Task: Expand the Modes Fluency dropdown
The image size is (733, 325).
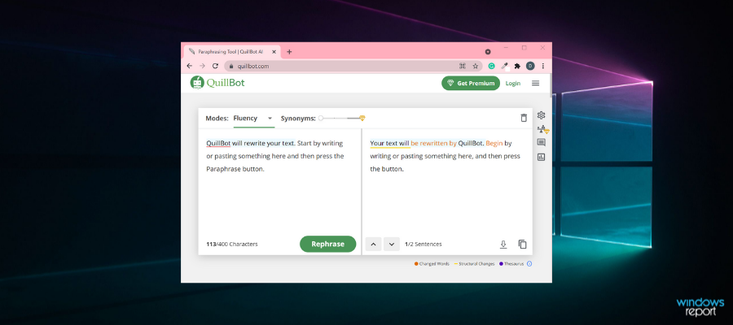Action: (254, 119)
